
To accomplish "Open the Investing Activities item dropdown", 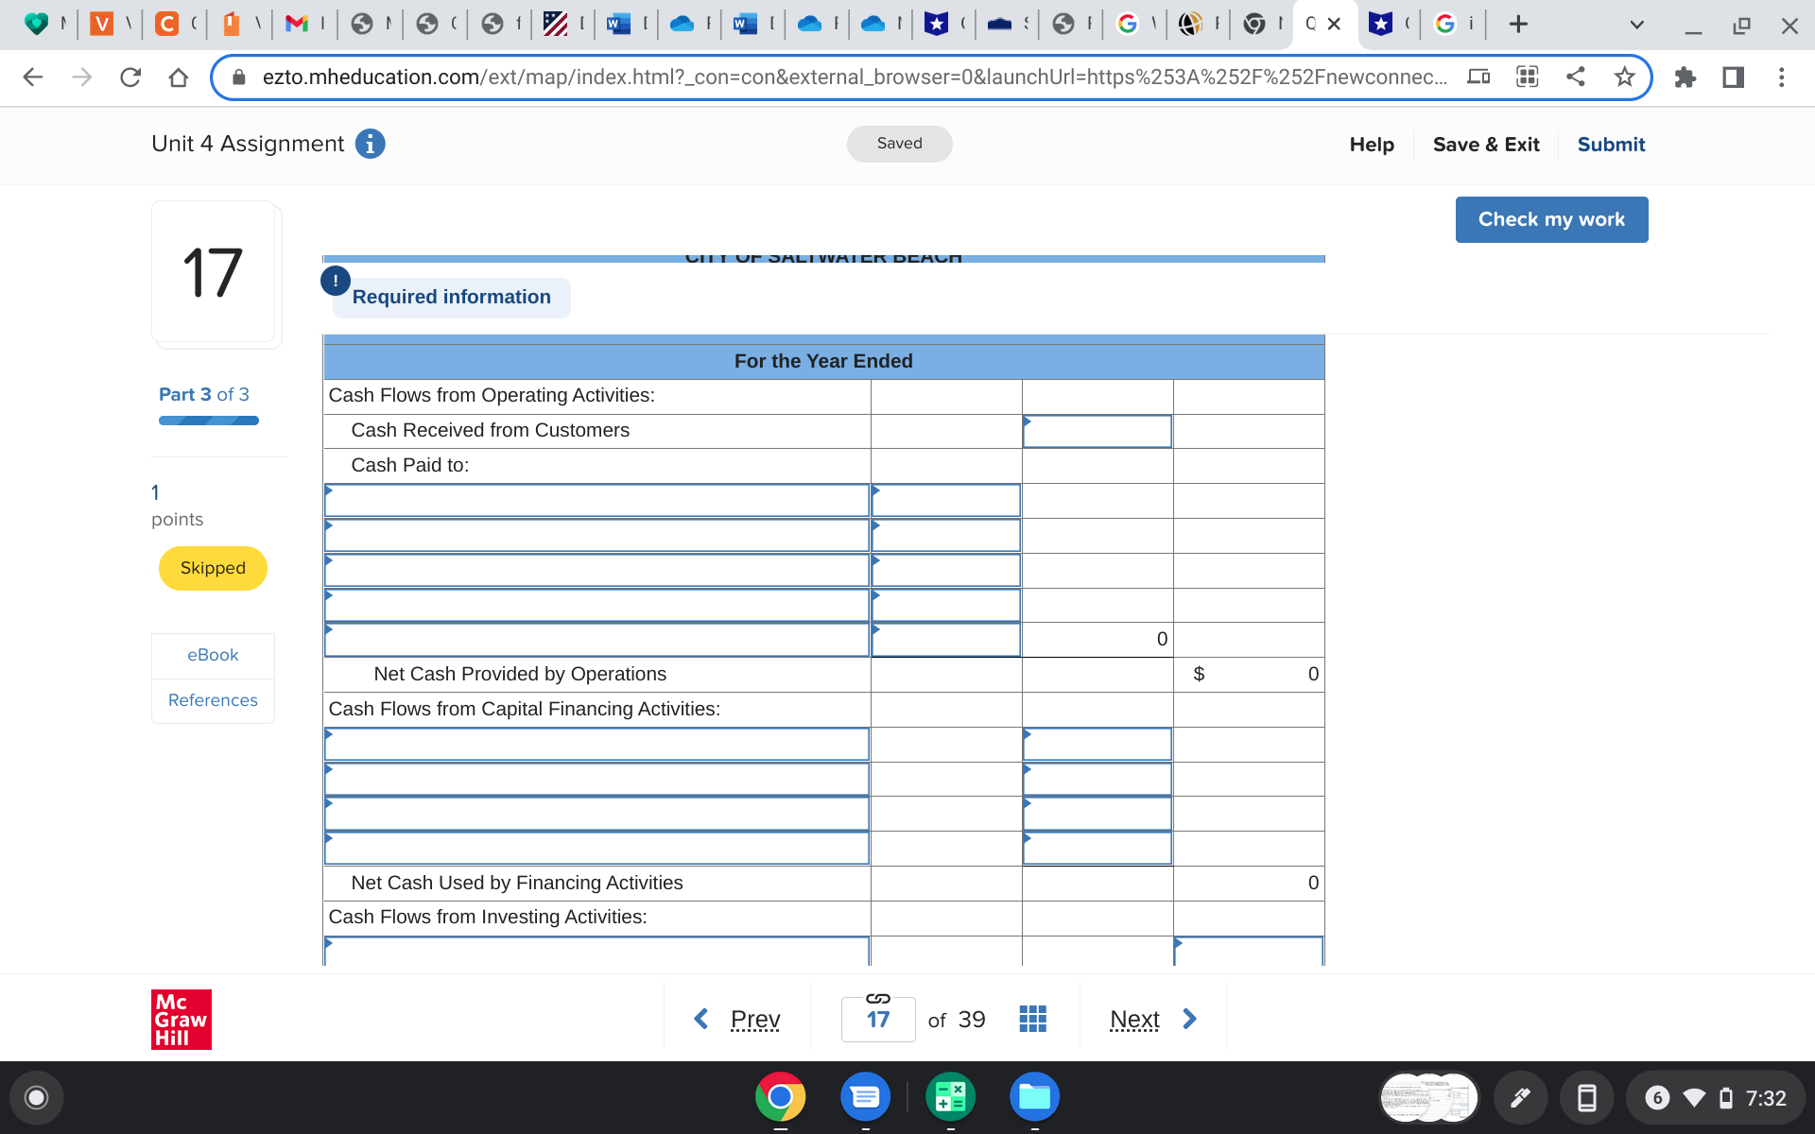I will (x=596, y=951).
